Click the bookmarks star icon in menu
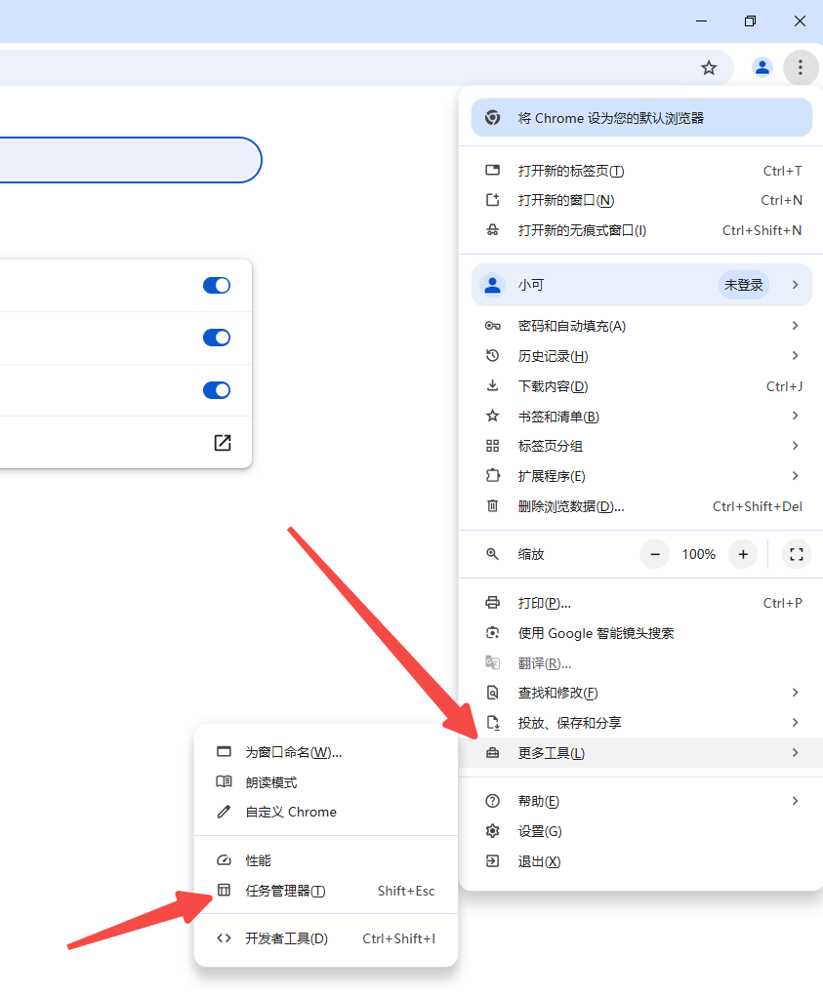This screenshot has width=823, height=996. pyautogui.click(x=492, y=417)
